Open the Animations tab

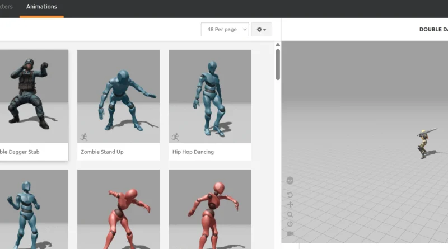(x=41, y=7)
